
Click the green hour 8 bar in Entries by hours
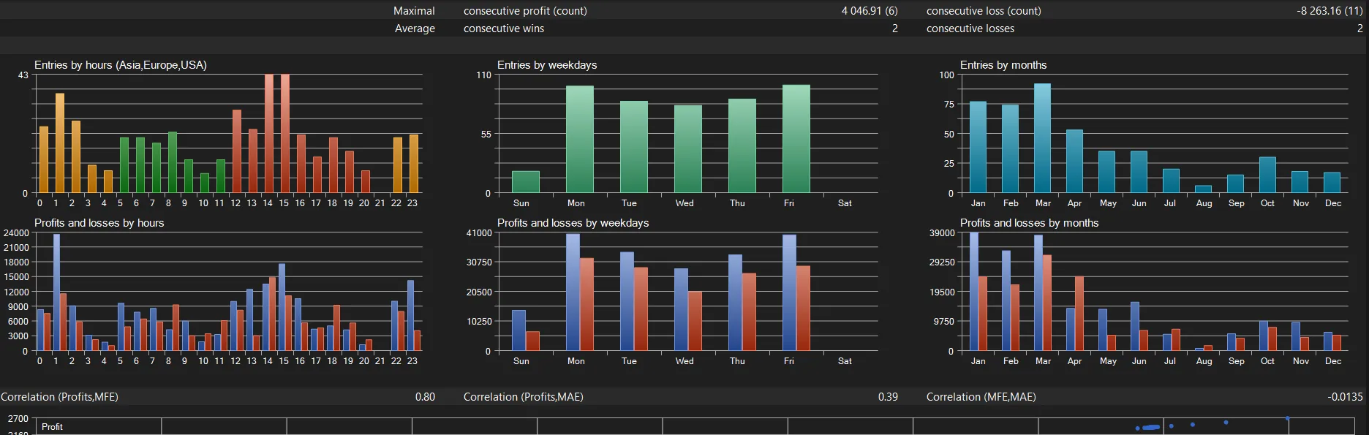pyautogui.click(x=173, y=163)
